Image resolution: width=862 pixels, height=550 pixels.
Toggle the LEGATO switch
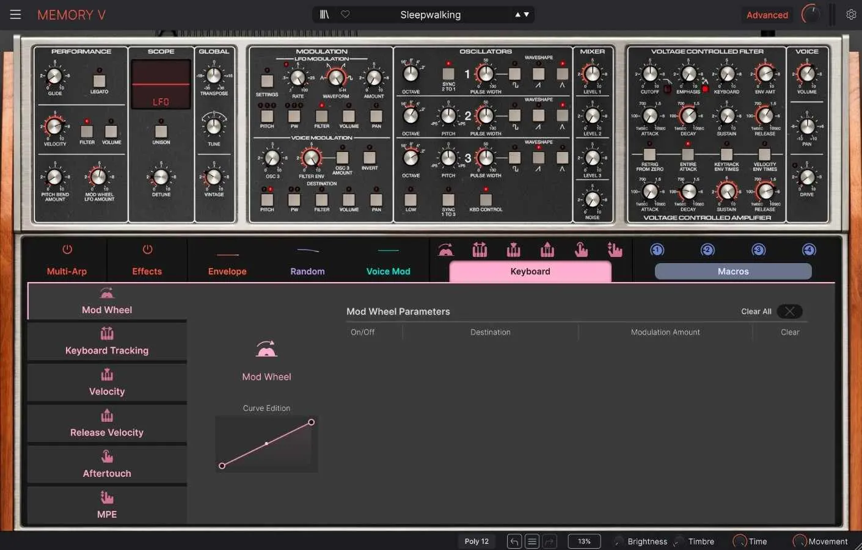(x=99, y=81)
